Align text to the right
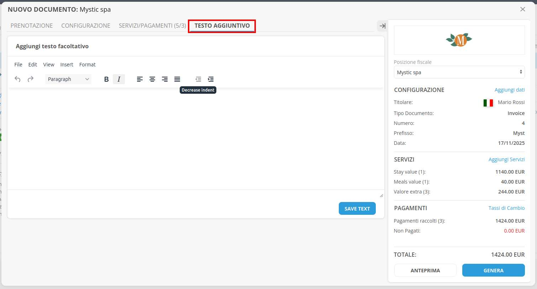This screenshot has width=537, height=289. pyautogui.click(x=165, y=79)
